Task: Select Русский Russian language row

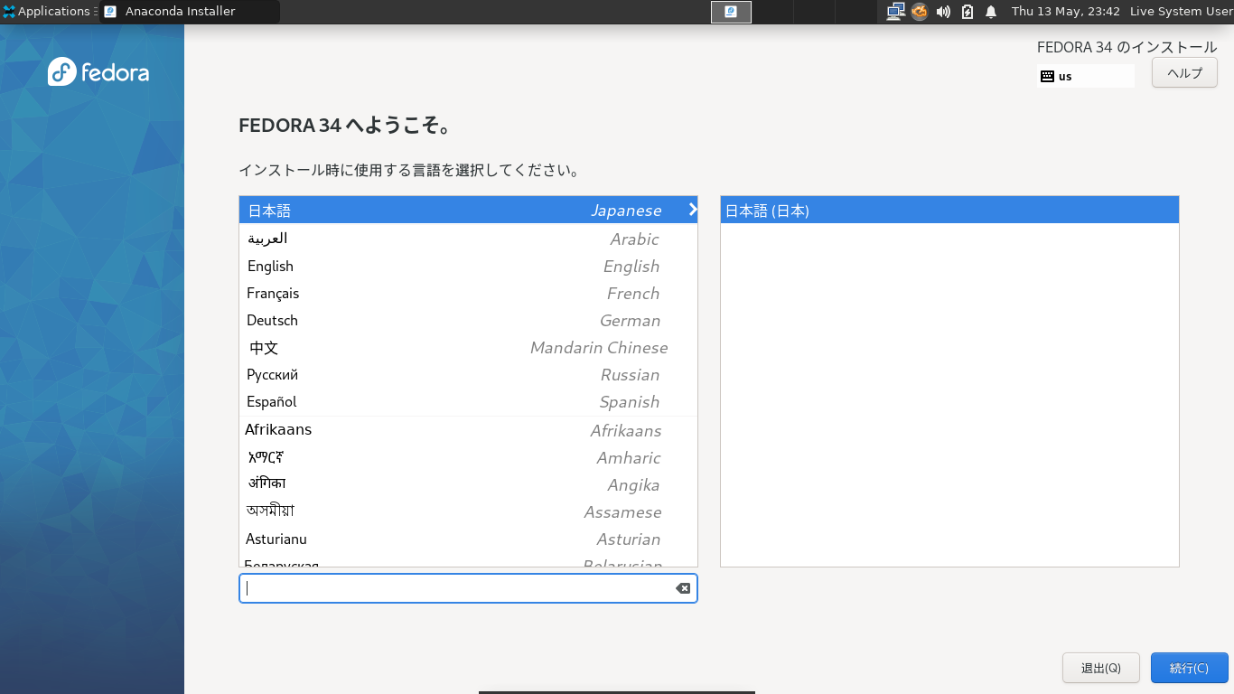Action: coord(468,374)
